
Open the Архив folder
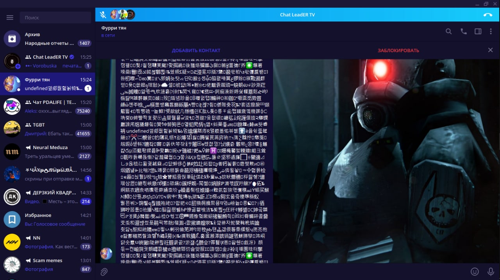[47, 39]
